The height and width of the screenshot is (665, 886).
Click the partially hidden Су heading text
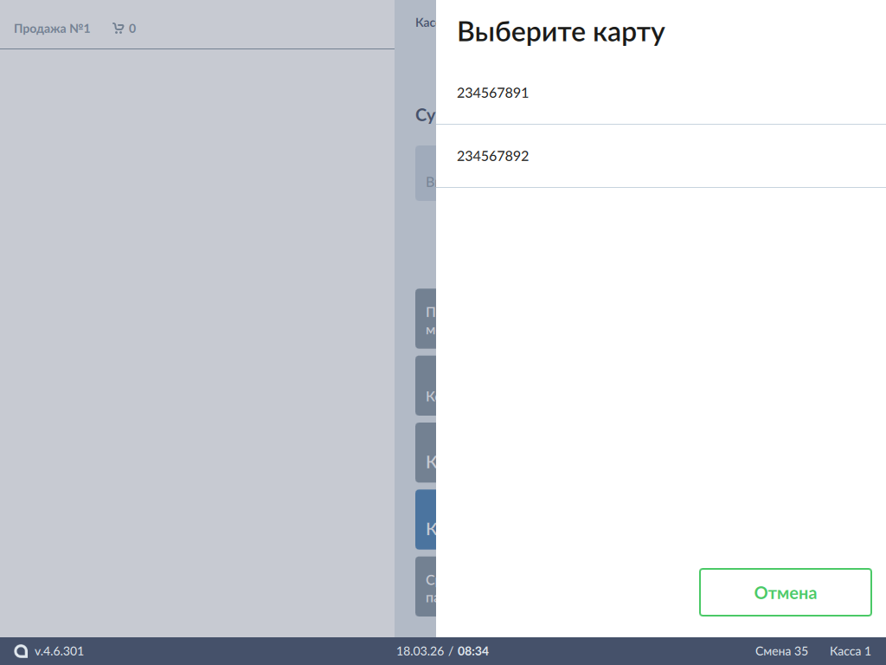pyautogui.click(x=425, y=115)
